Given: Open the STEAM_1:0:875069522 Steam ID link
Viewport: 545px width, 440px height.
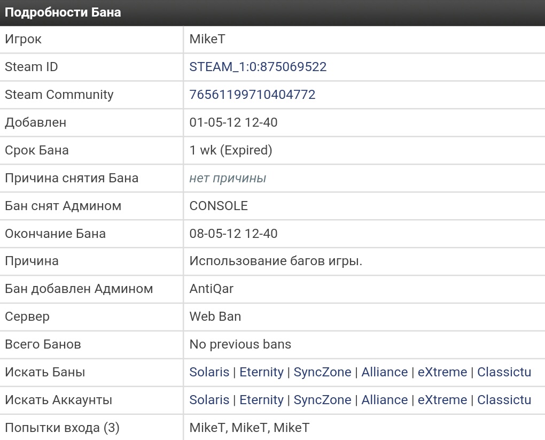Looking at the screenshot, I should (258, 67).
